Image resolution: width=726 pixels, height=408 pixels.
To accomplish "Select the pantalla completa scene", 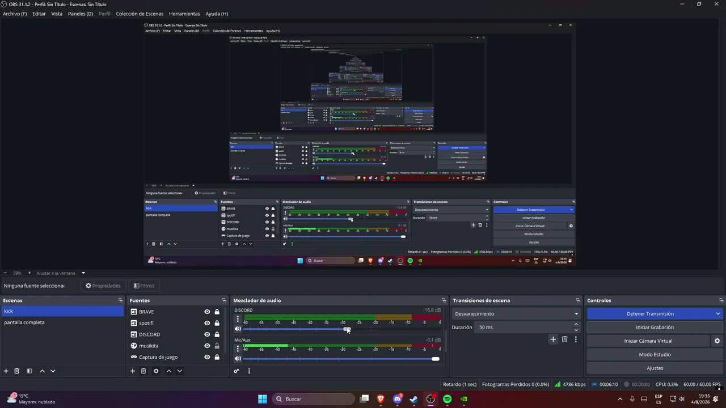I will (62, 322).
